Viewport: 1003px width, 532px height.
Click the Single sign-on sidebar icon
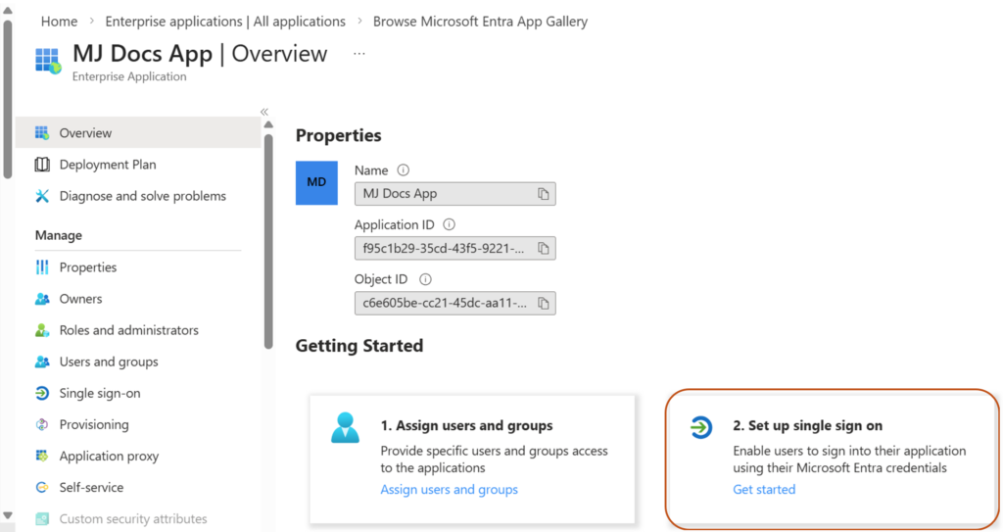(42, 393)
